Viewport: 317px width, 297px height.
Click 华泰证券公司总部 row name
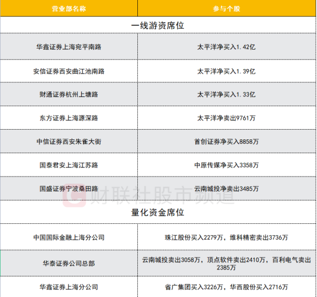click(69, 263)
